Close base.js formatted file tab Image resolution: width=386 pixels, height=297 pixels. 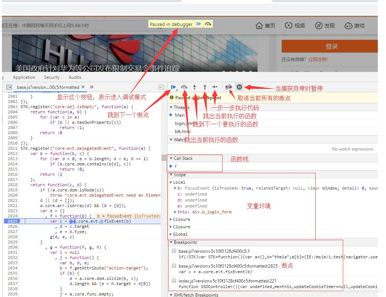click(x=83, y=87)
